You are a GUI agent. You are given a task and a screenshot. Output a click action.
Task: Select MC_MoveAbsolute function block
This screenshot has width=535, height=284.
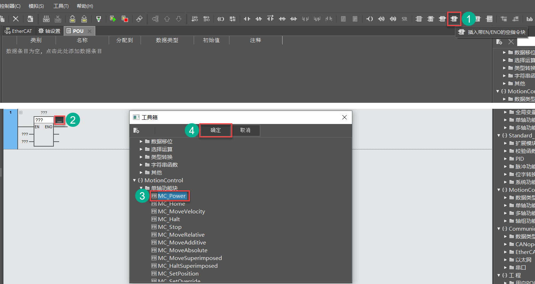(183, 250)
